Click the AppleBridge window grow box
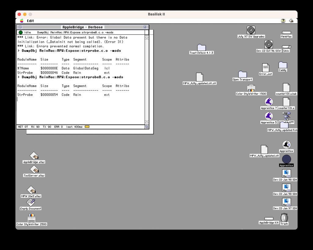The image size is (313, 250). click(147, 127)
